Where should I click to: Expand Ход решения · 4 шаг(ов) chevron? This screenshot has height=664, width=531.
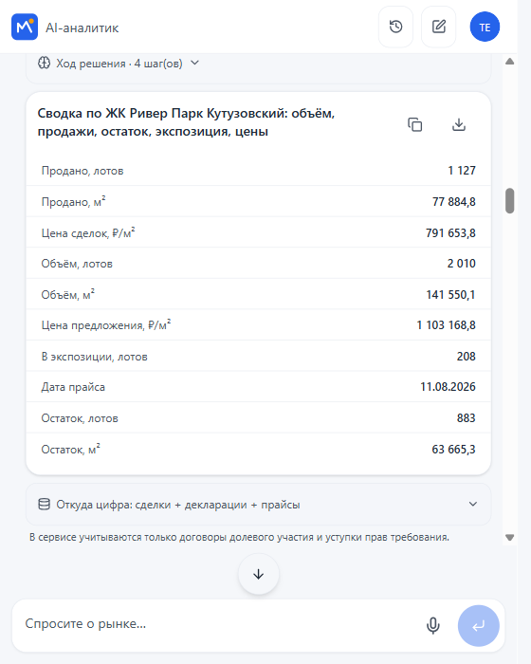[x=194, y=64]
